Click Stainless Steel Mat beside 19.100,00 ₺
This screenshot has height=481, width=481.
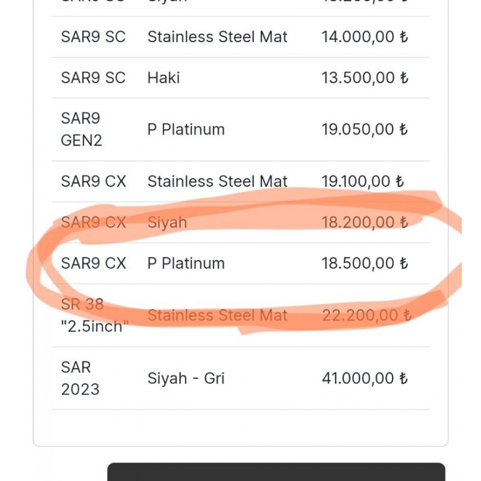coord(218,181)
